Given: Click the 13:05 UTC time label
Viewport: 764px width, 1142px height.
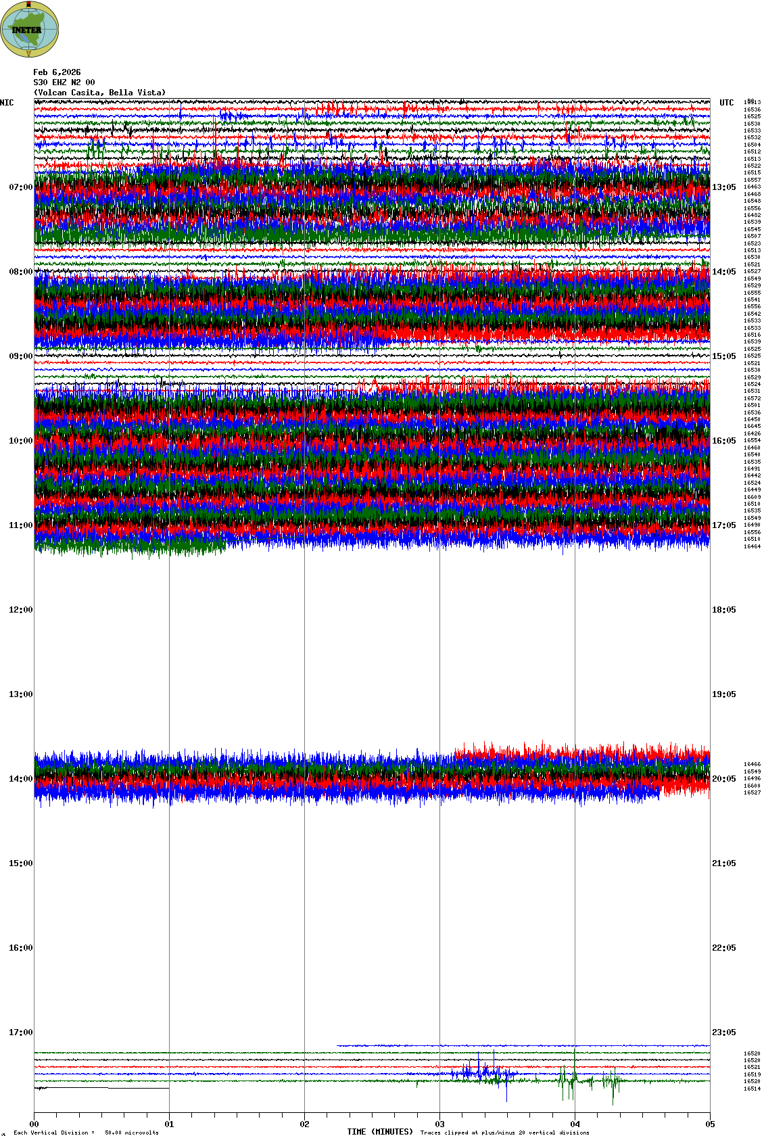Looking at the screenshot, I should tap(723, 187).
